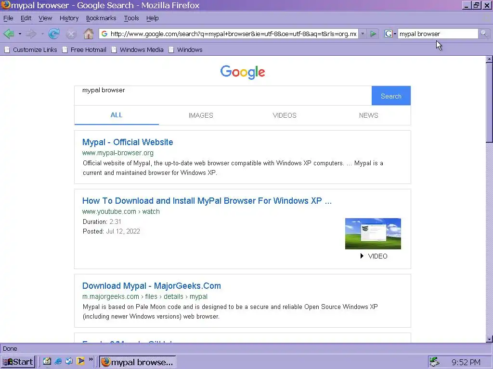The width and height of the screenshot is (493, 369).
Task: Click the Google page search input field
Action: coord(223,96)
